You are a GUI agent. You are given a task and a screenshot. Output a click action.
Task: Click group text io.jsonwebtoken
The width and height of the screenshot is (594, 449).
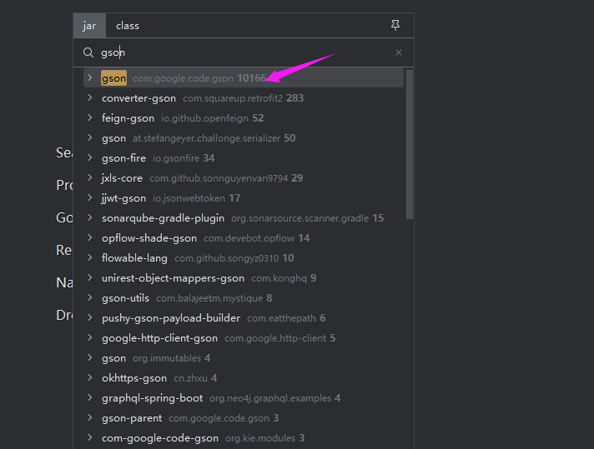(189, 198)
